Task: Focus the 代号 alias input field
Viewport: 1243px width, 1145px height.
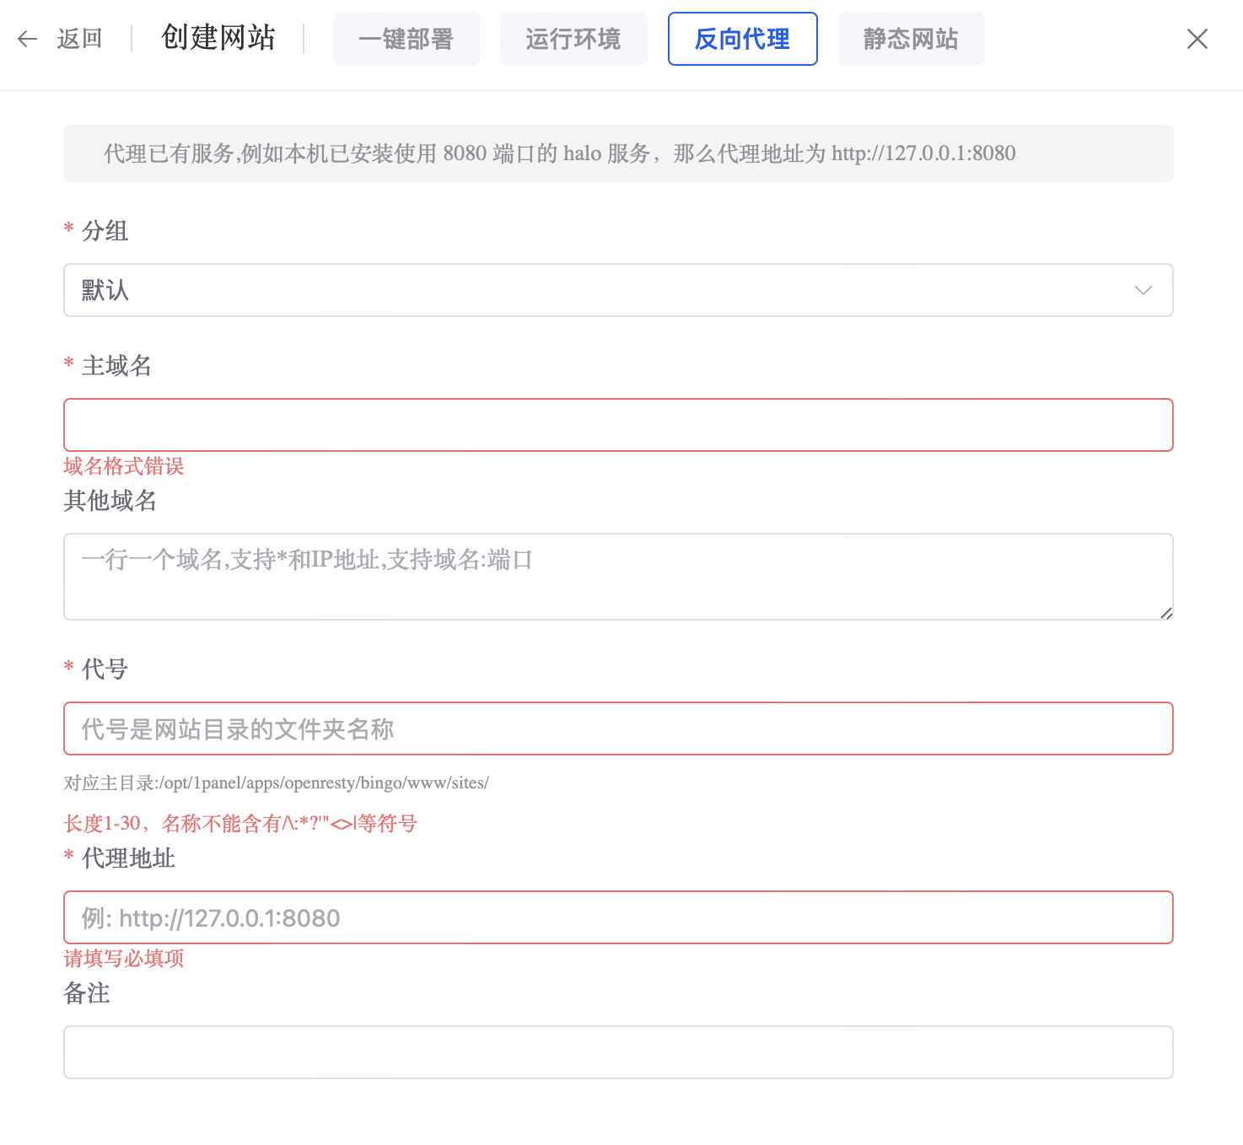Action: 617,728
